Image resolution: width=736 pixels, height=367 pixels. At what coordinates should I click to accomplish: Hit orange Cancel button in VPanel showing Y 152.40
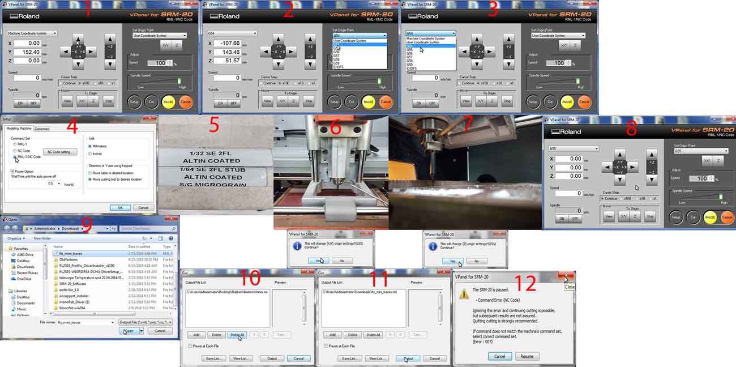(x=186, y=102)
